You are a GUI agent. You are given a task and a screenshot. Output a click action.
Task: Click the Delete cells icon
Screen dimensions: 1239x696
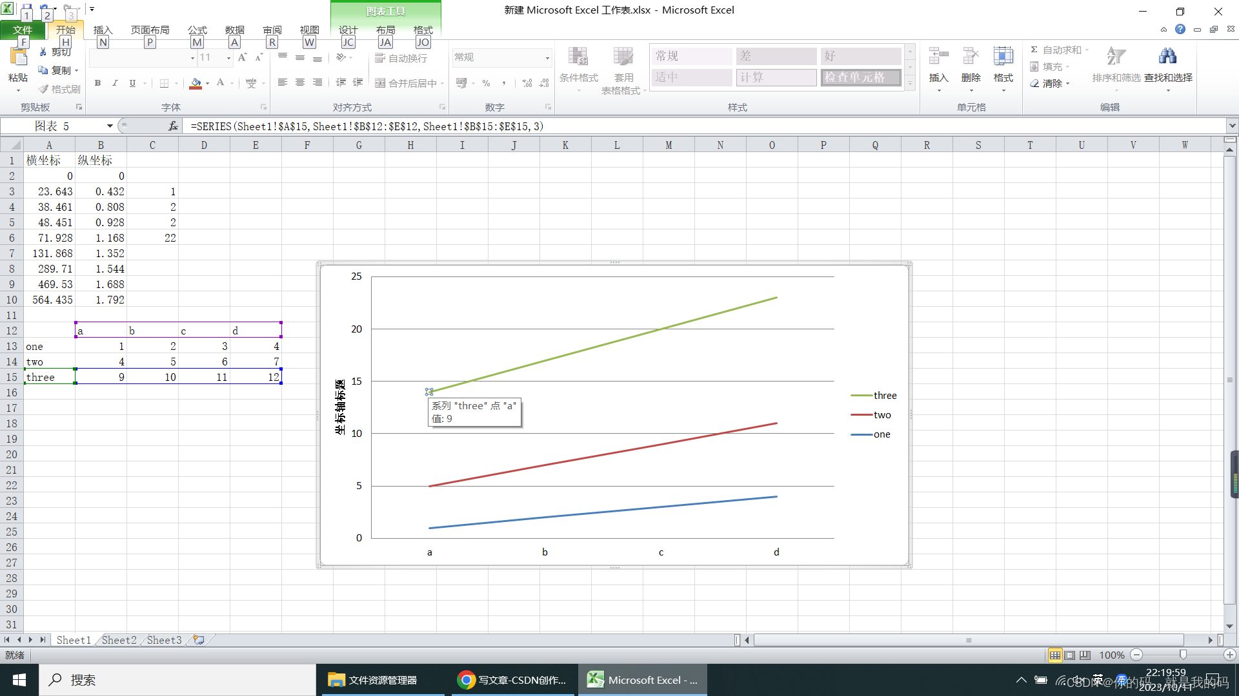[x=971, y=57]
